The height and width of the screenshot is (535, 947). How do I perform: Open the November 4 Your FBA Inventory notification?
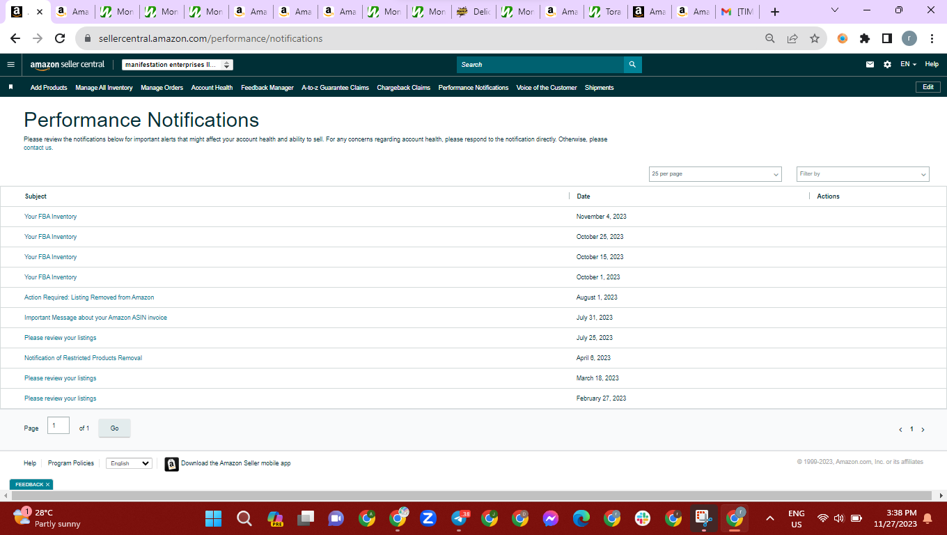point(51,217)
